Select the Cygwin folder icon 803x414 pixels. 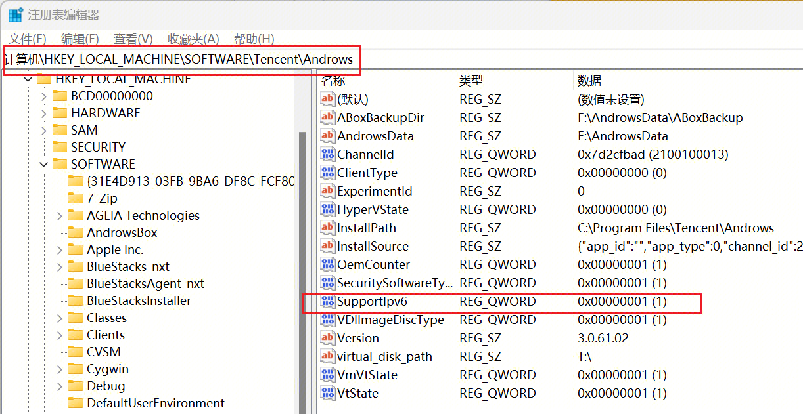[76, 369]
